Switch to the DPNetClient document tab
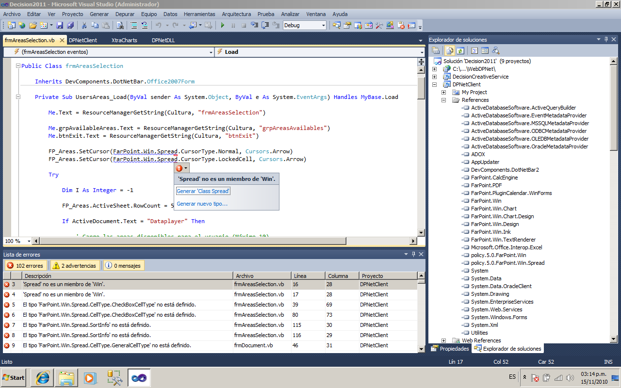 [x=83, y=40]
